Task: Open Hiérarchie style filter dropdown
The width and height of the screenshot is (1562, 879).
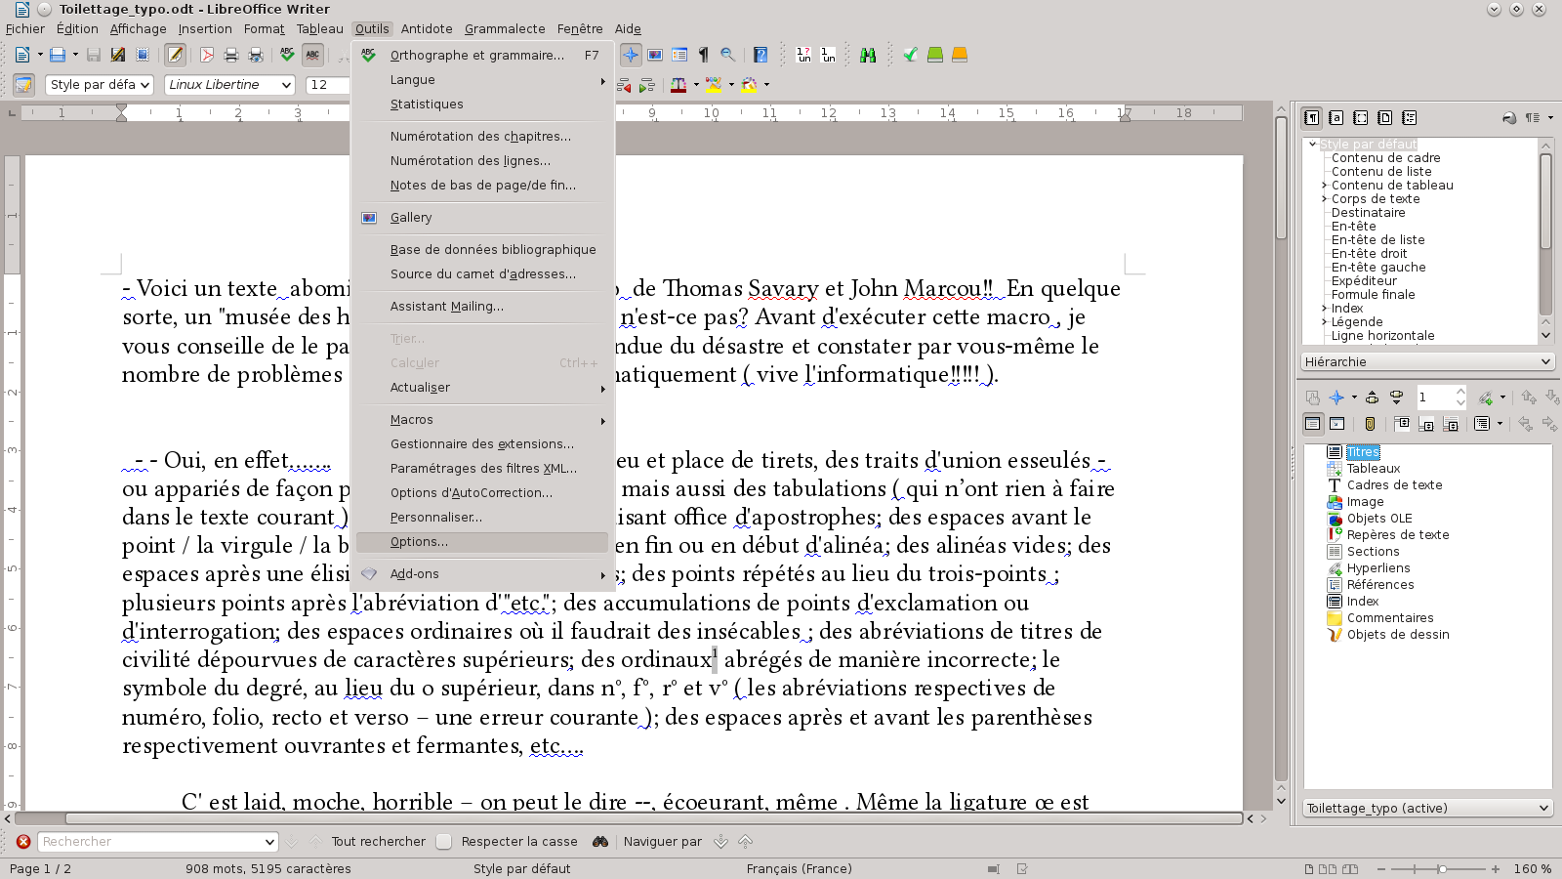Action: tap(1427, 361)
